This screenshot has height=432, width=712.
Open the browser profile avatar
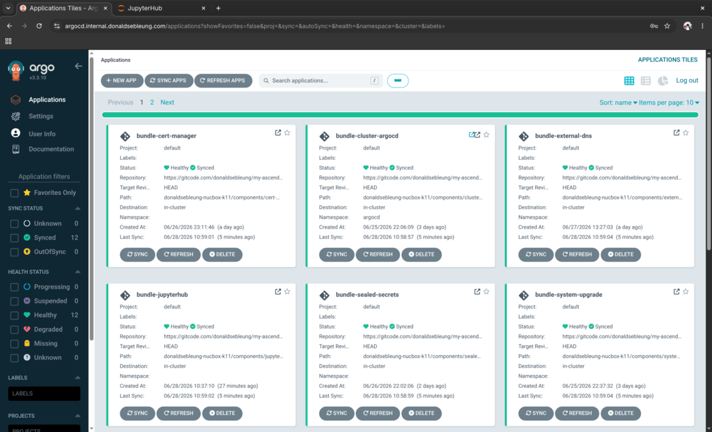pos(687,26)
